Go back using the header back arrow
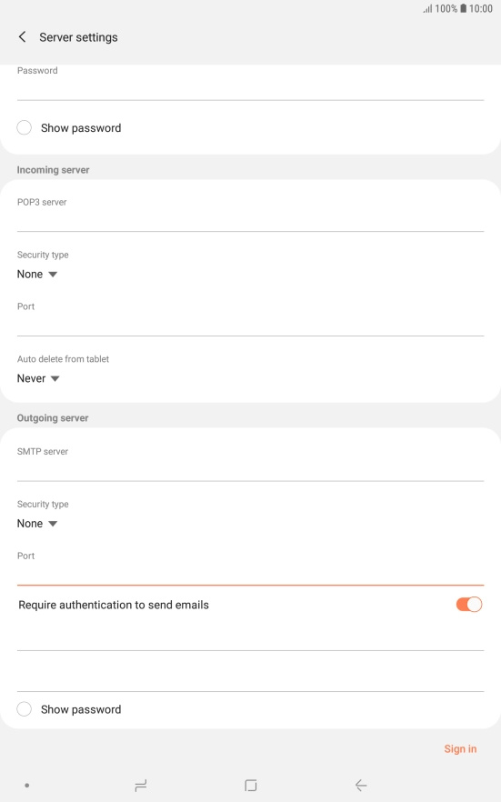 22,36
